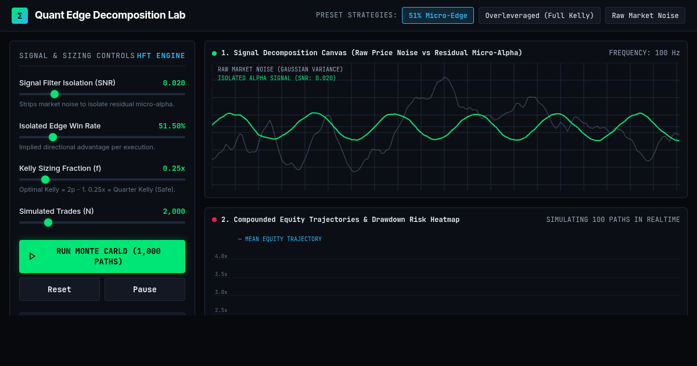Click the 4.0x axis label

tap(221, 256)
